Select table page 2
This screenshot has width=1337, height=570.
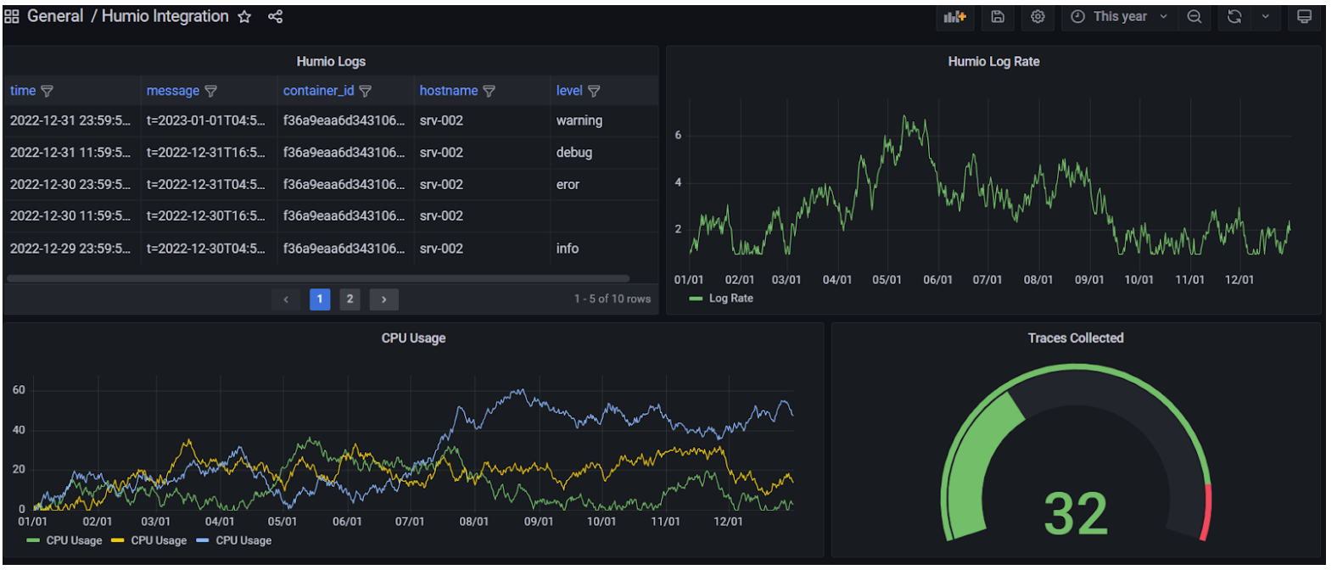(350, 299)
